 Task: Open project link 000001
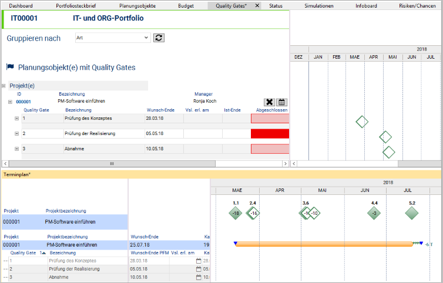click(24, 102)
